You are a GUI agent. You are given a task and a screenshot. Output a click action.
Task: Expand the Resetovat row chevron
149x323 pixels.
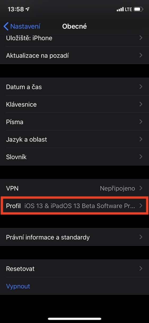[141, 268]
